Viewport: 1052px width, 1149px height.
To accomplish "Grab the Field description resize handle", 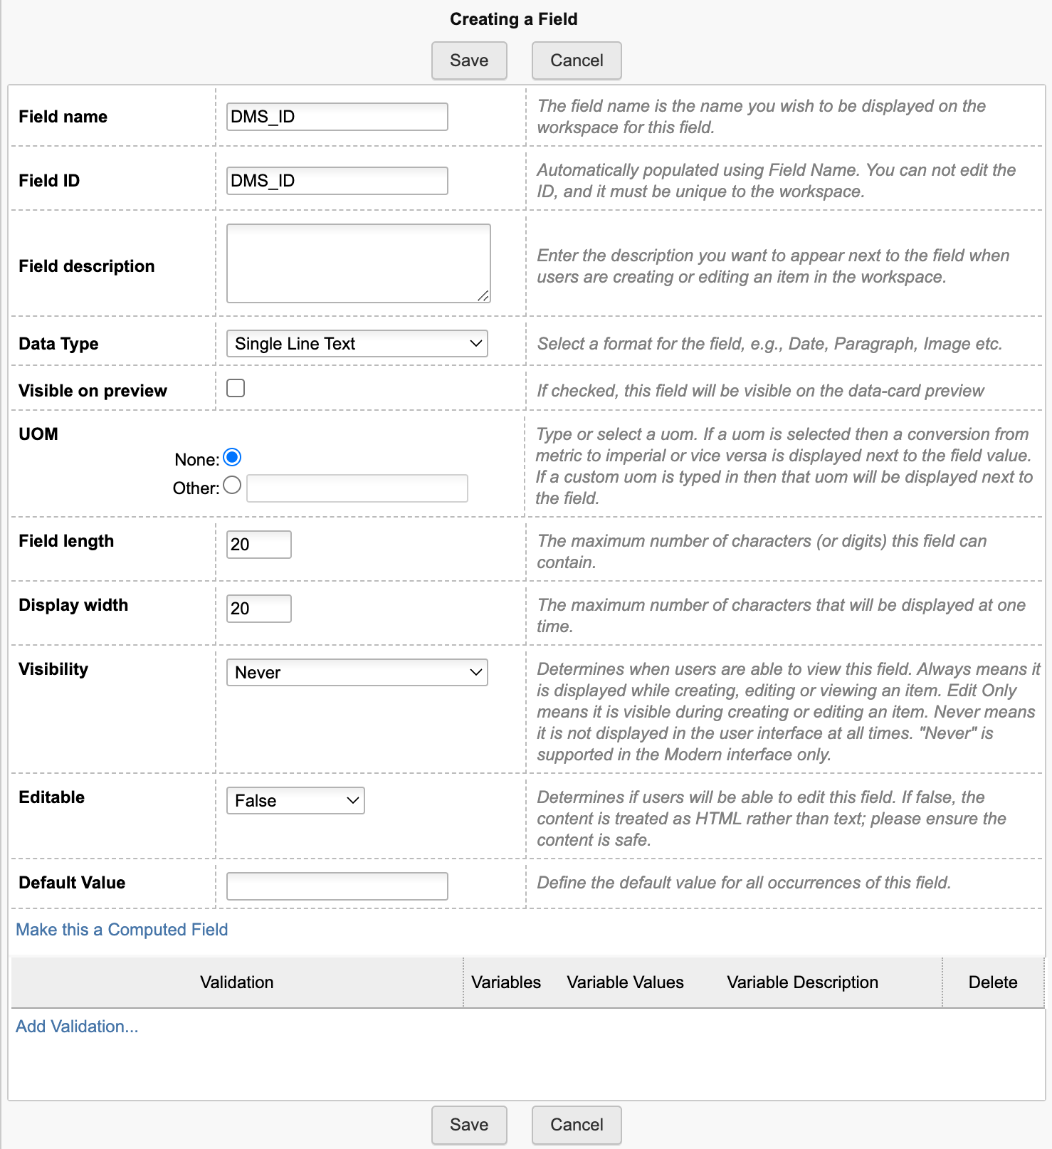I will coord(483,295).
